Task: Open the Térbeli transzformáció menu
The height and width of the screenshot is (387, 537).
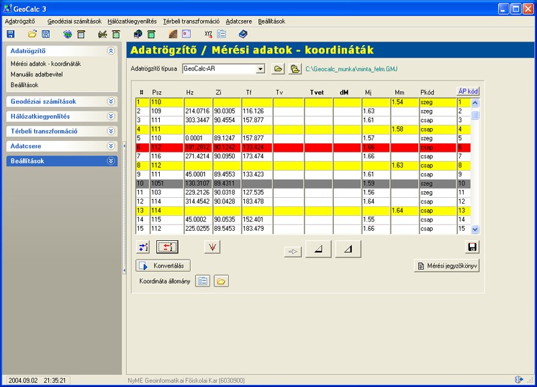Action: tap(191, 21)
